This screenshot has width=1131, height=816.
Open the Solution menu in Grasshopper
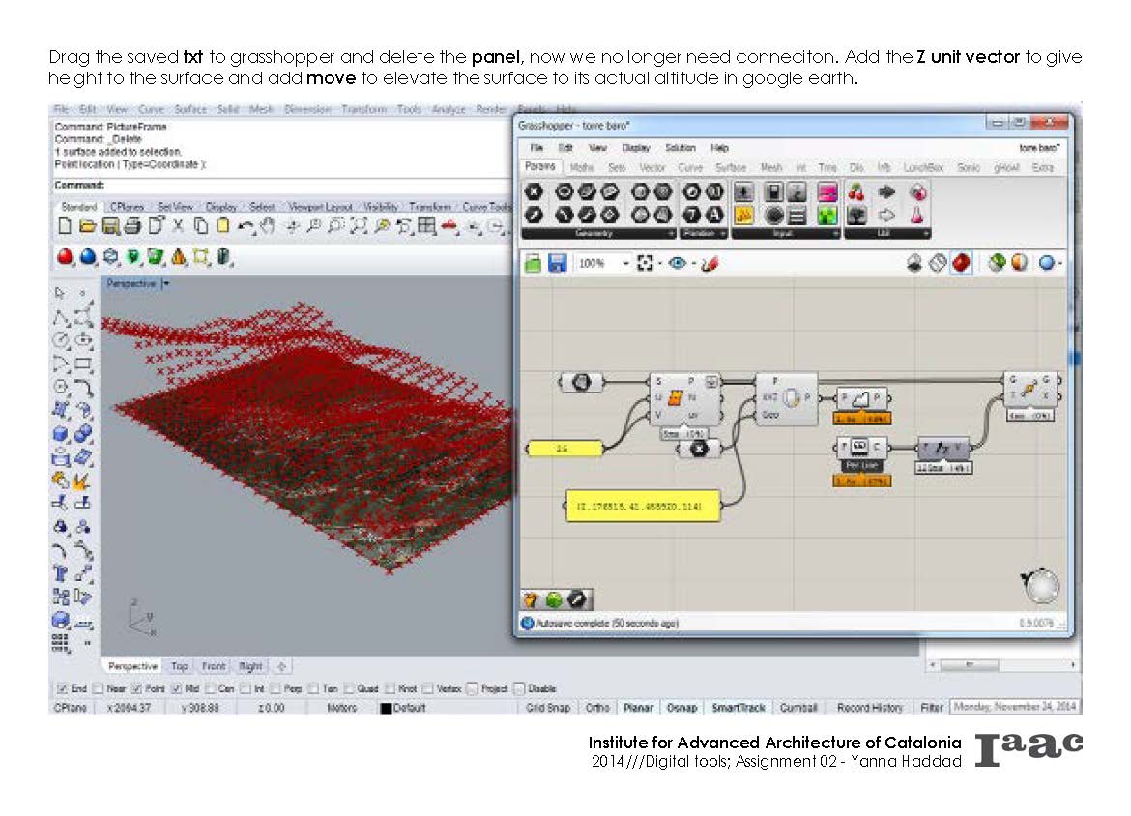[680, 148]
